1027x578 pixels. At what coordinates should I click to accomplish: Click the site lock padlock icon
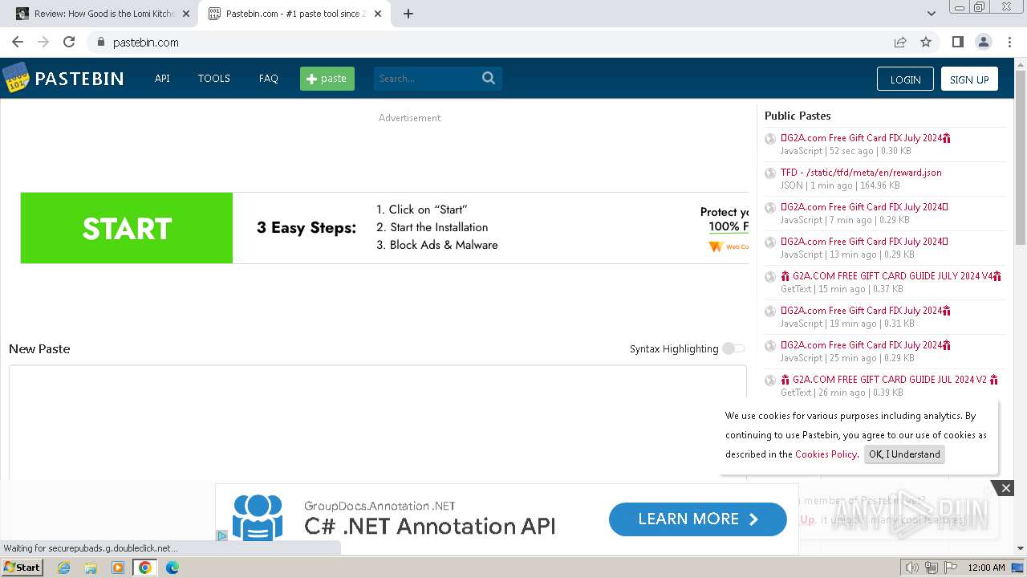pos(100,42)
